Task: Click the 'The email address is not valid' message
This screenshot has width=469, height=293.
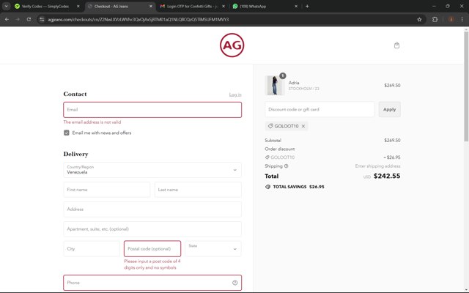Action: 92,122
